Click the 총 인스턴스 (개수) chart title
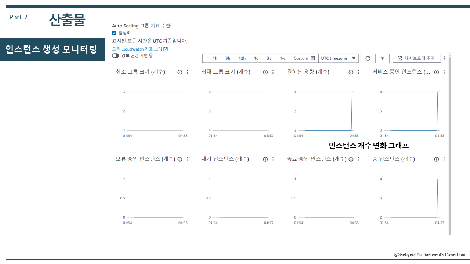Screen dimensions: 470x264 pyautogui.click(x=394, y=159)
